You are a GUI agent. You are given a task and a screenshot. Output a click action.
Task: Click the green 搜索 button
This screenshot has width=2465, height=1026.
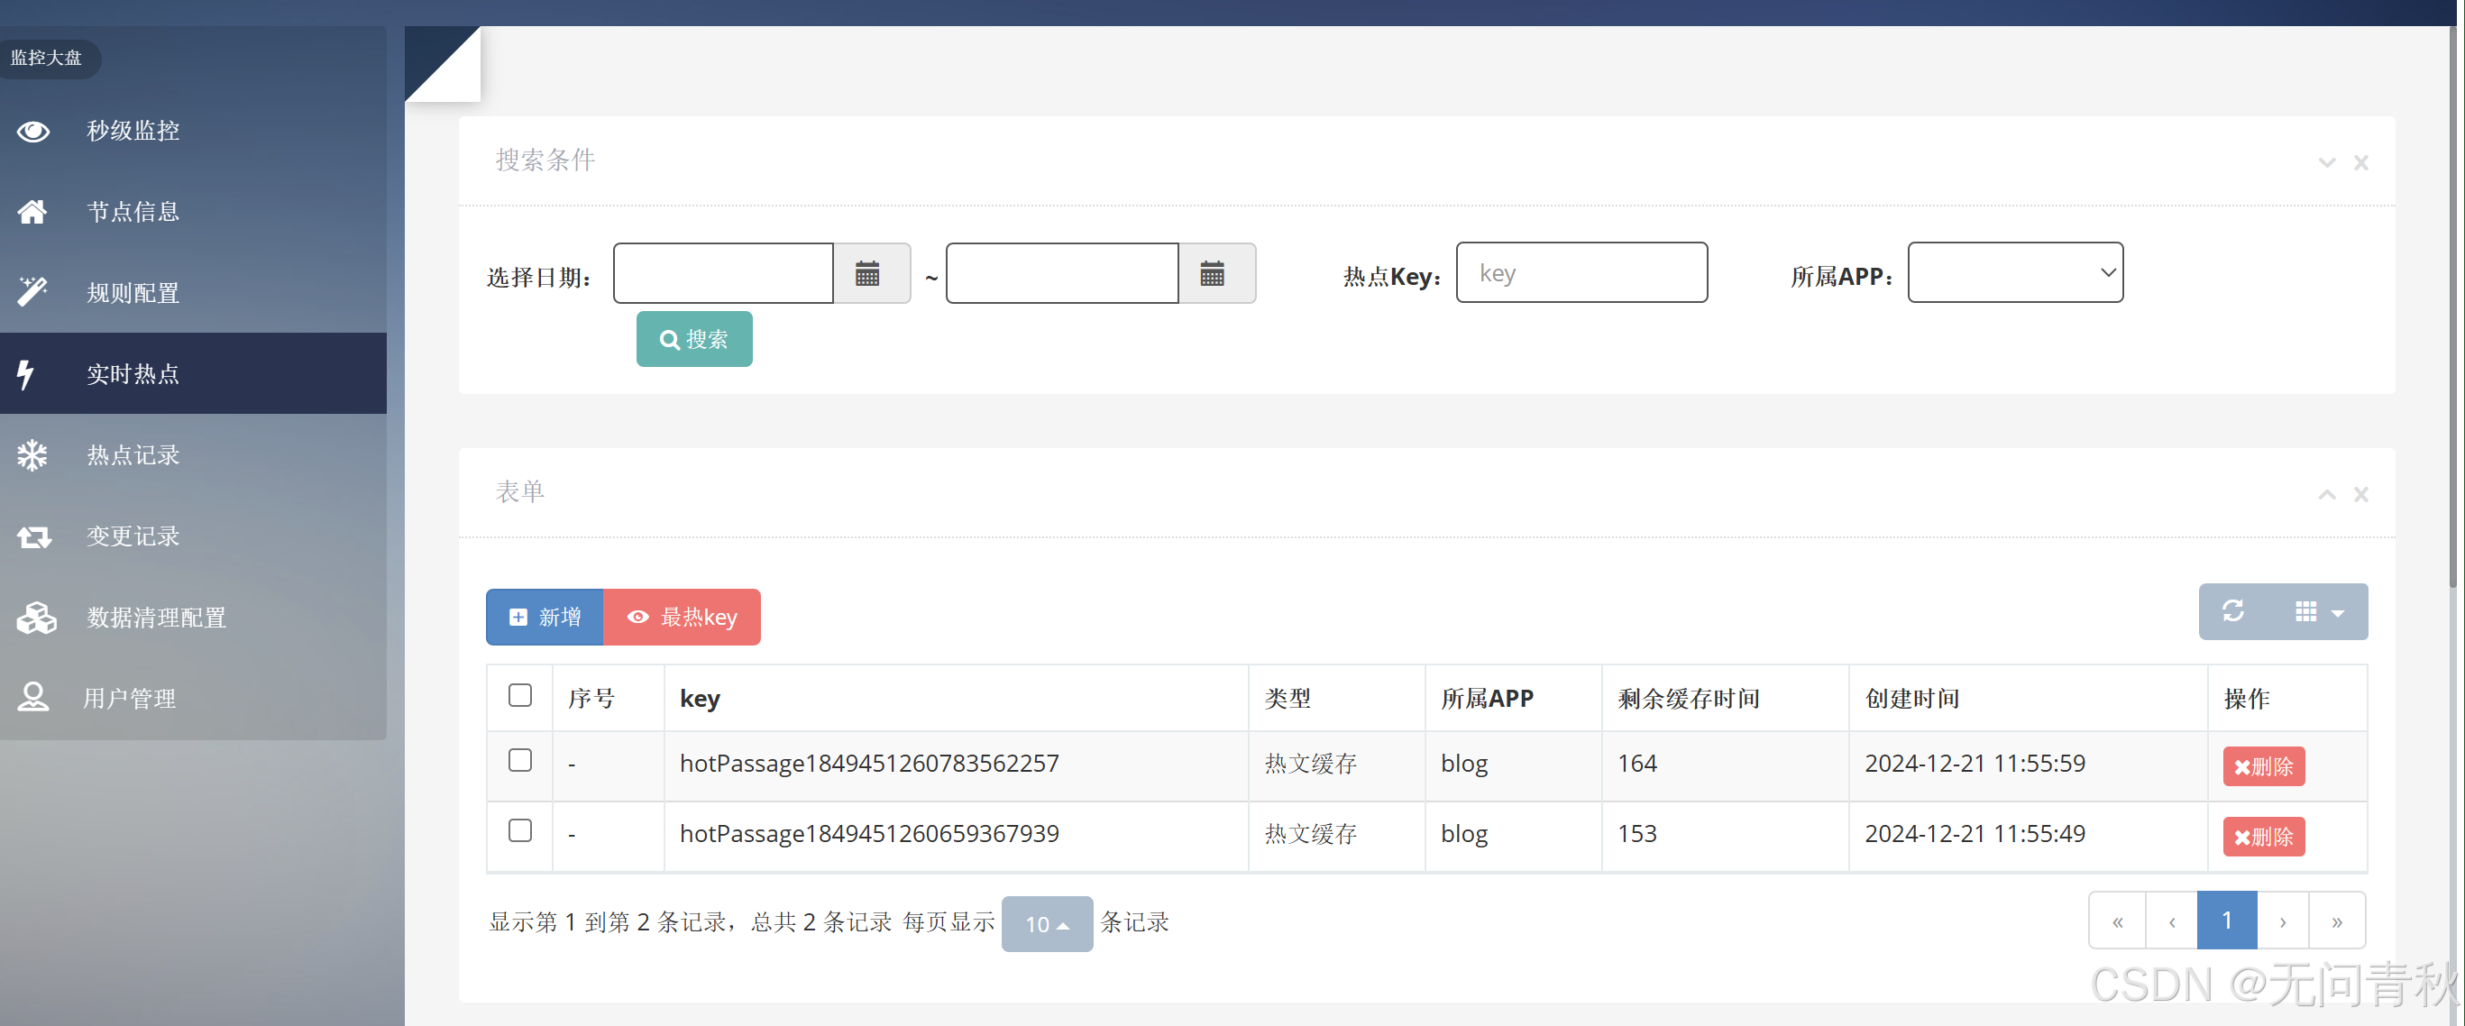(x=695, y=340)
